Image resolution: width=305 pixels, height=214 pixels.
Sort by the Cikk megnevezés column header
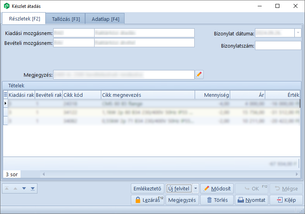148,95
